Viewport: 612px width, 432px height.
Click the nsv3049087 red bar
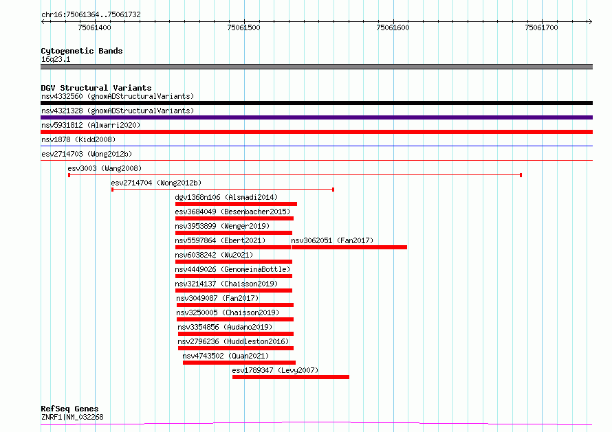tap(235, 305)
